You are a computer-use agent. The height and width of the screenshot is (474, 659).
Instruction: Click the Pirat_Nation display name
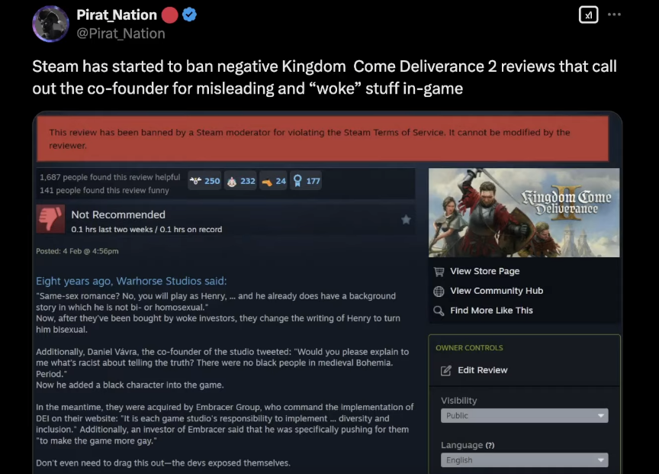[117, 15]
